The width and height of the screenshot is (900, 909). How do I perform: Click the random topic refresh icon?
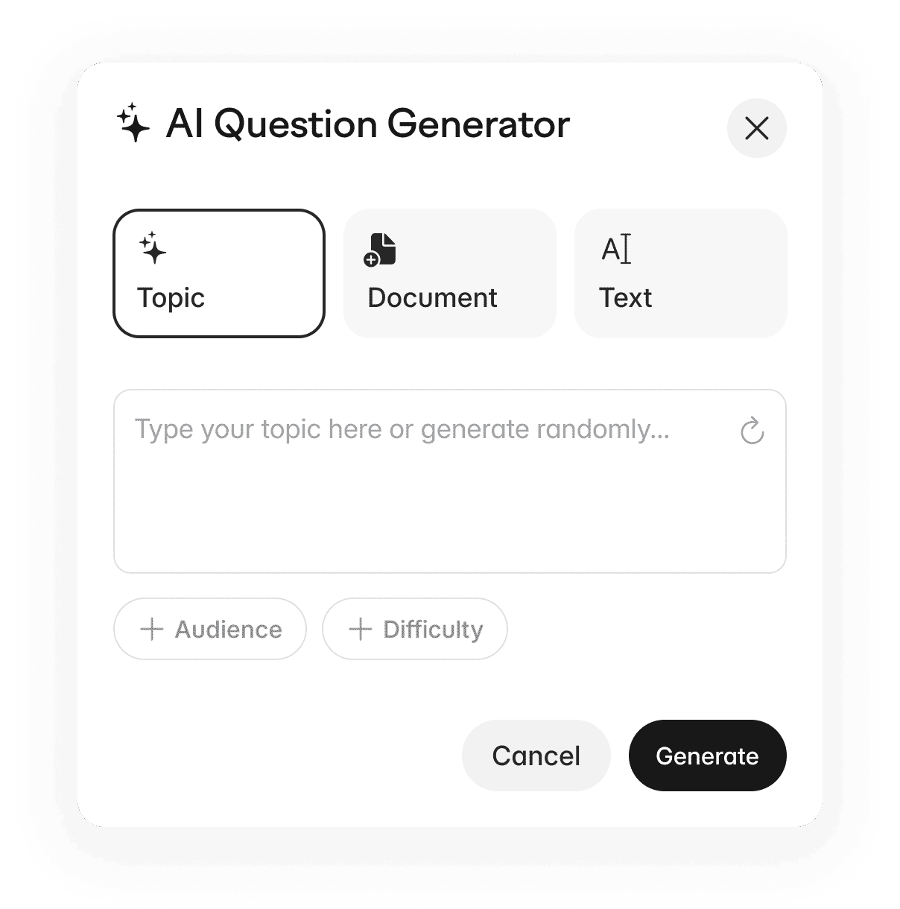(752, 431)
